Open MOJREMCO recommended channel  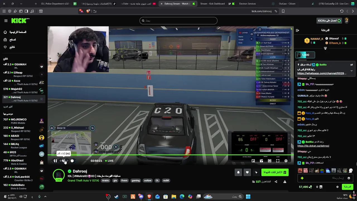click(23, 121)
